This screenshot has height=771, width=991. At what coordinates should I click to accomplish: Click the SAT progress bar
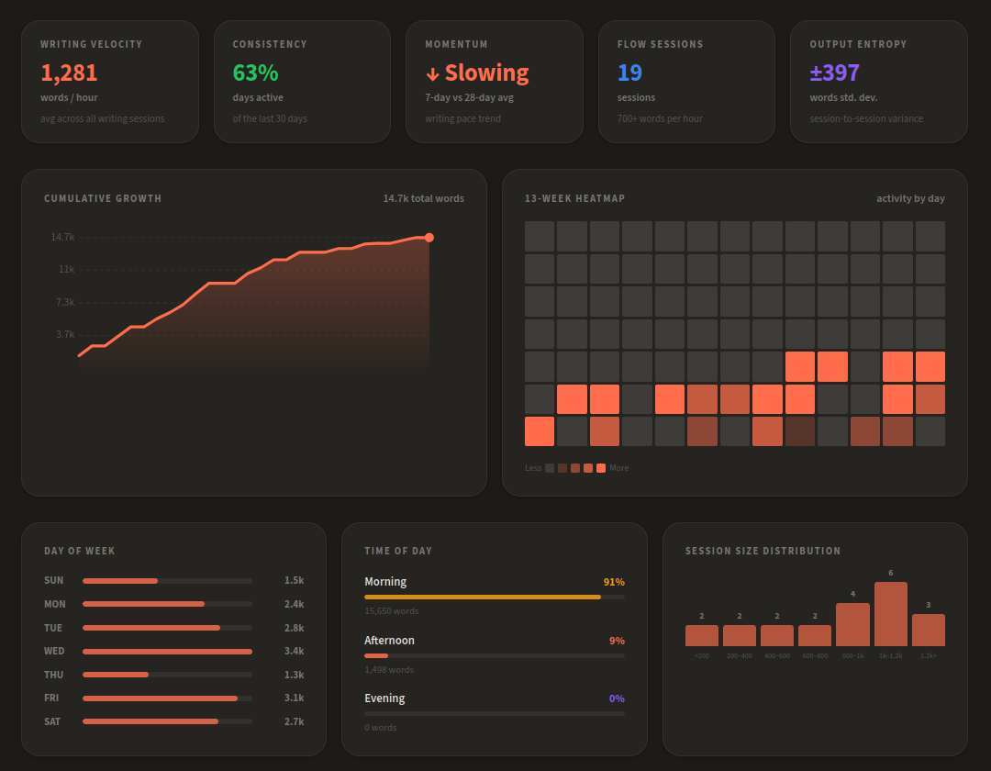click(168, 721)
